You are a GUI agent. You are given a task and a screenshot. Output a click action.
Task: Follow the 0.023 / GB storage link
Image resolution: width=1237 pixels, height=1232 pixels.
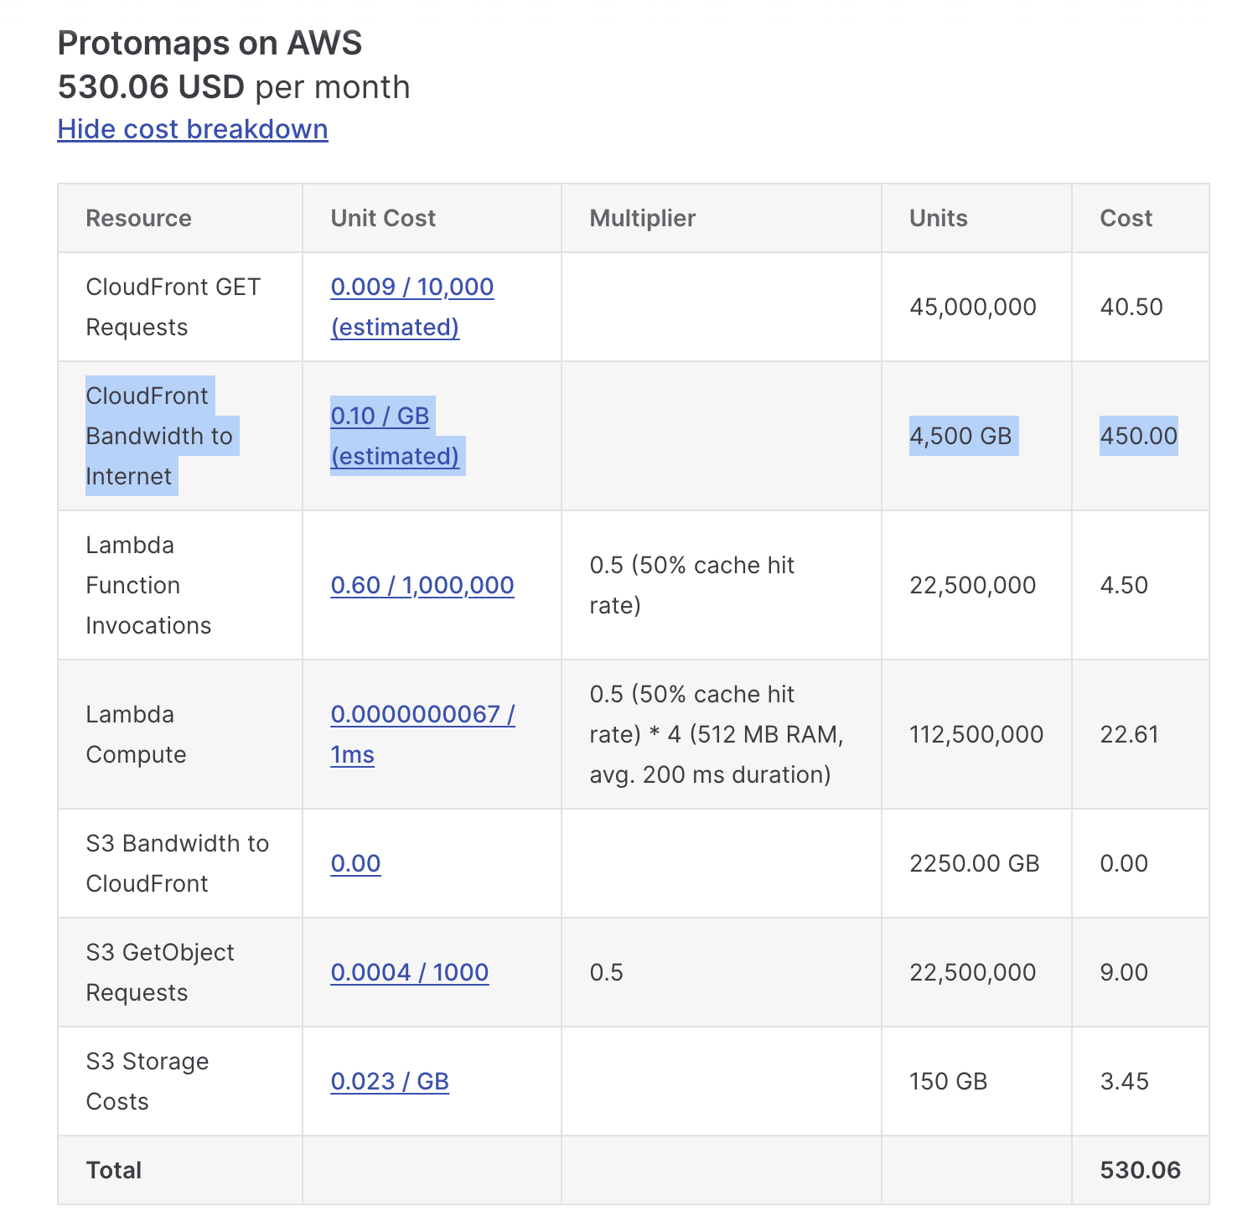coord(390,1081)
